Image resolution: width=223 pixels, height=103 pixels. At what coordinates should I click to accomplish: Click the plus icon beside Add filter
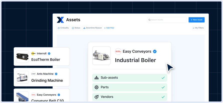click(x=105, y=28)
